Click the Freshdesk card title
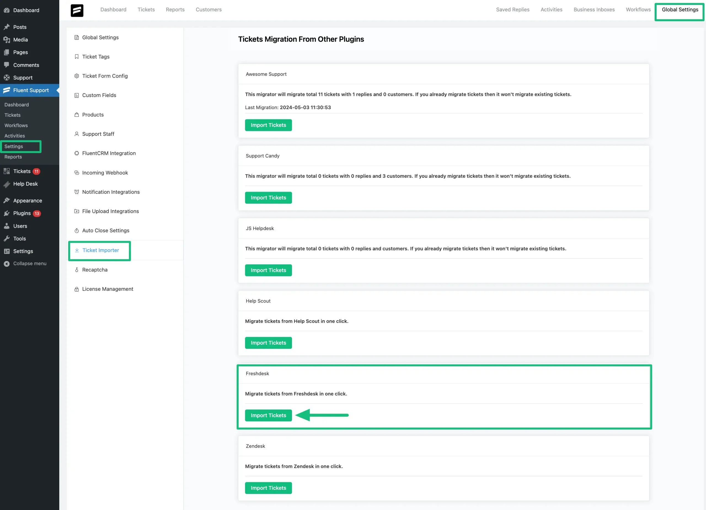 (x=257, y=374)
